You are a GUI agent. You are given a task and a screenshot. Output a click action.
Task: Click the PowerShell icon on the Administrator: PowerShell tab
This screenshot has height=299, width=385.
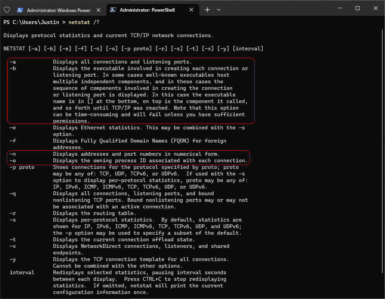coord(113,10)
